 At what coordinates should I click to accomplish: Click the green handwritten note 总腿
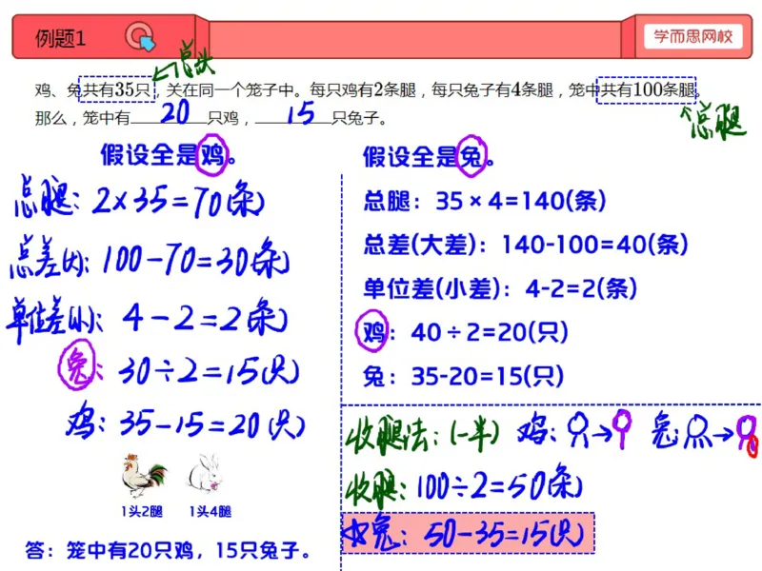pos(714,122)
